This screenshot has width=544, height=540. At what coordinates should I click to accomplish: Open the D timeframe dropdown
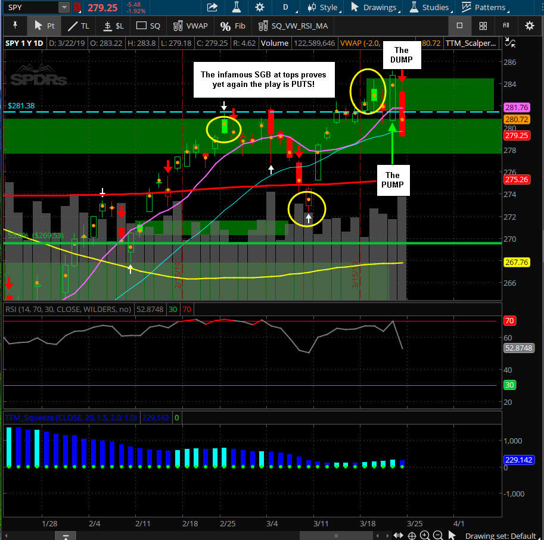pos(285,8)
